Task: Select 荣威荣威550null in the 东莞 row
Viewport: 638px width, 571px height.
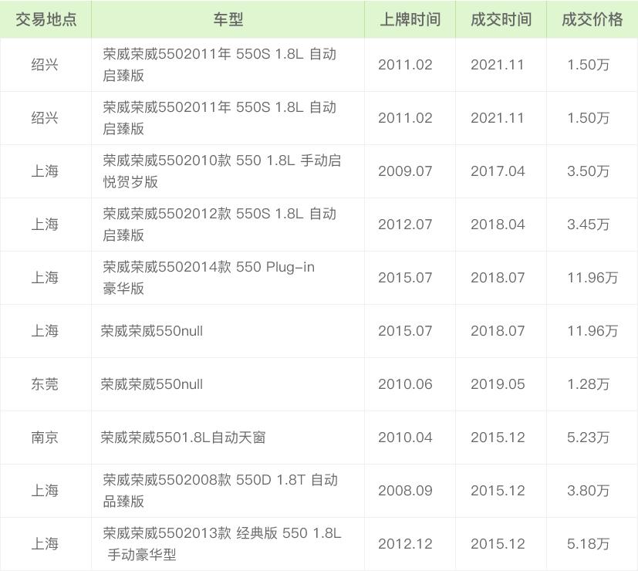Action: [x=152, y=384]
